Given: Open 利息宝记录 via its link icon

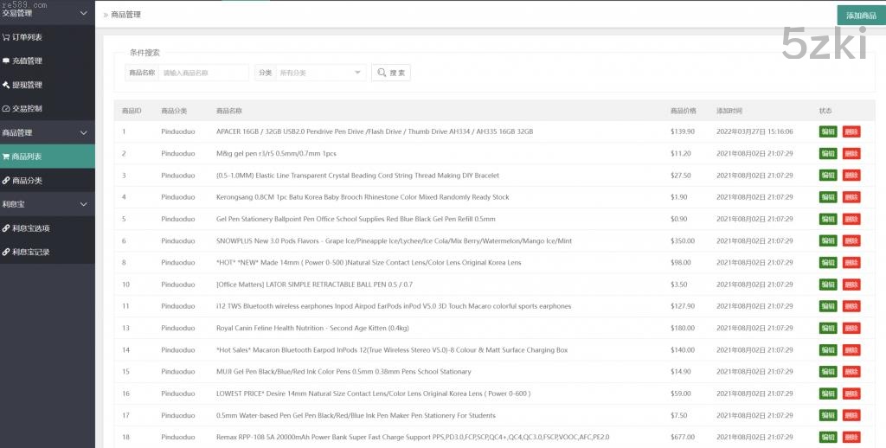Looking at the screenshot, I should [x=6, y=253].
